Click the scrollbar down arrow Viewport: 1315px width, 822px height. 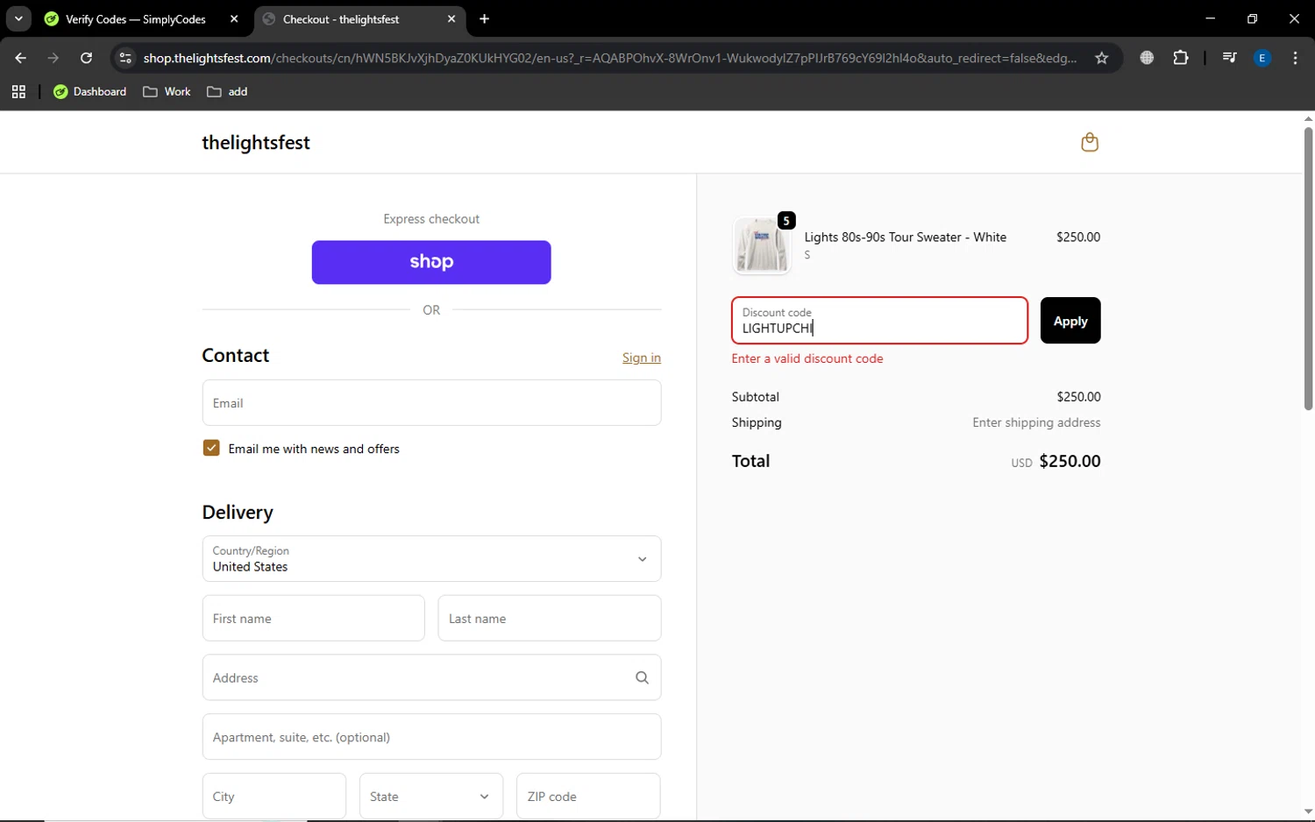(1308, 811)
